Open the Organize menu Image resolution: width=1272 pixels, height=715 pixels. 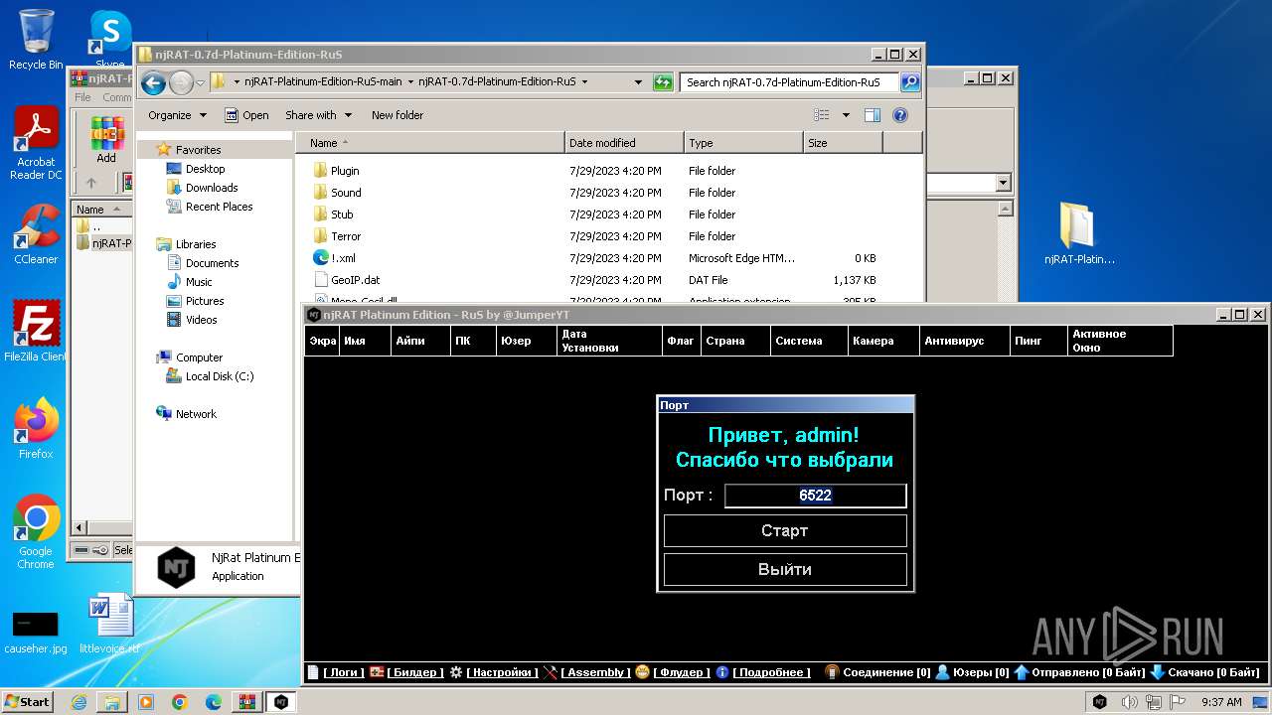click(177, 115)
